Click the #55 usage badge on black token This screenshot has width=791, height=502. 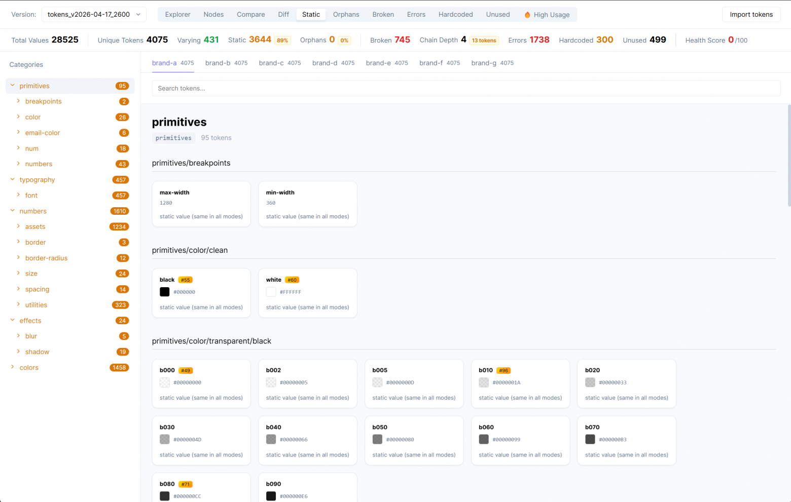pos(186,280)
